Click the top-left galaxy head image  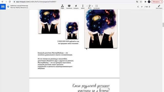49,21
